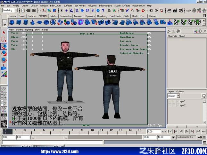Screen dimensions: 207x155
Task: Click the New Scene icon
Action: click(x=23, y=11)
